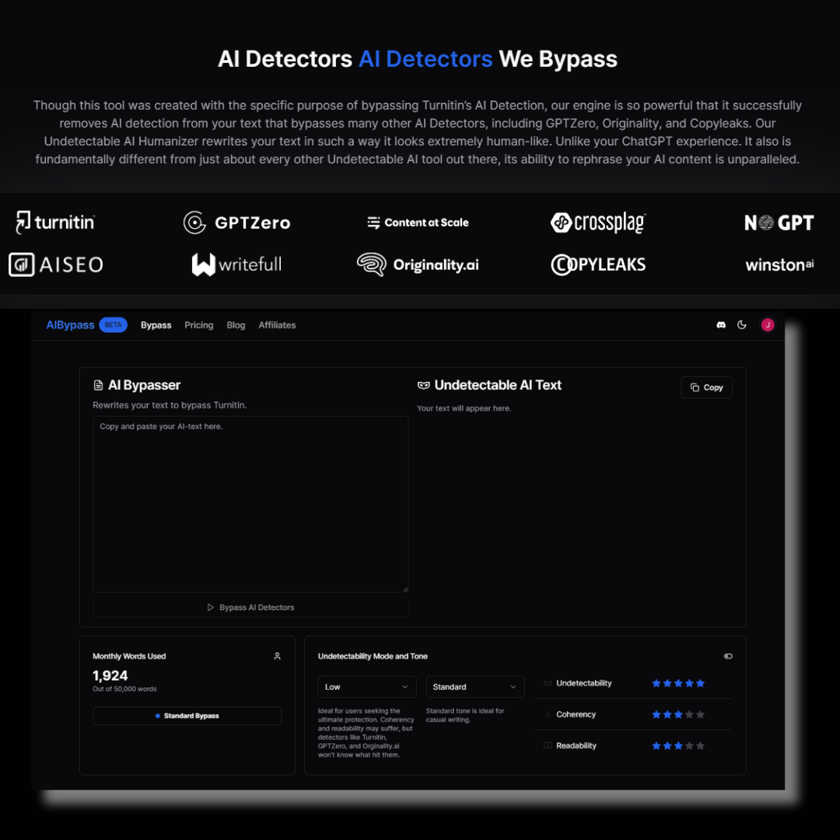Open the Blog nav tab
840x840 pixels.
click(x=236, y=325)
